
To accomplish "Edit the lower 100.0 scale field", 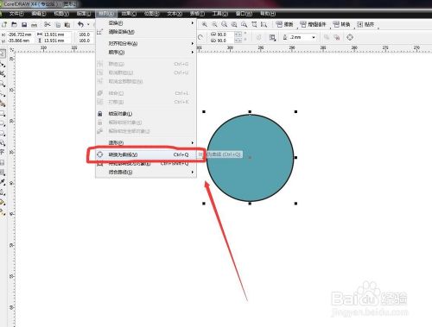I will tap(85, 41).
